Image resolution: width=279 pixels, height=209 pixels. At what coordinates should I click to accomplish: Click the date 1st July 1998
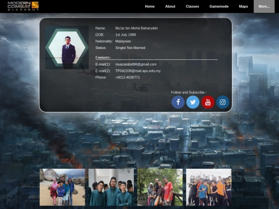(x=126, y=35)
